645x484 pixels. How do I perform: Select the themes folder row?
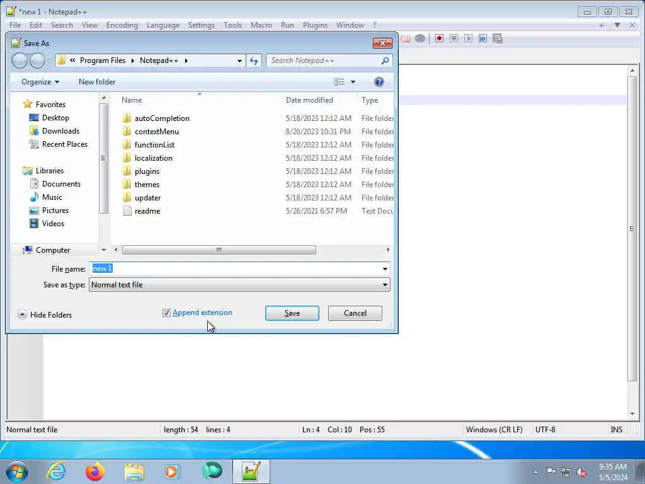click(257, 185)
